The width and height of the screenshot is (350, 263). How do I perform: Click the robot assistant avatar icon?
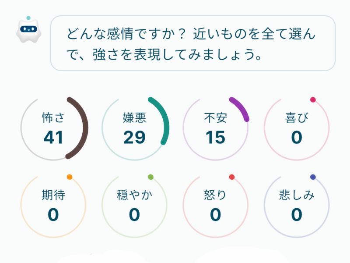pyautogui.click(x=29, y=29)
